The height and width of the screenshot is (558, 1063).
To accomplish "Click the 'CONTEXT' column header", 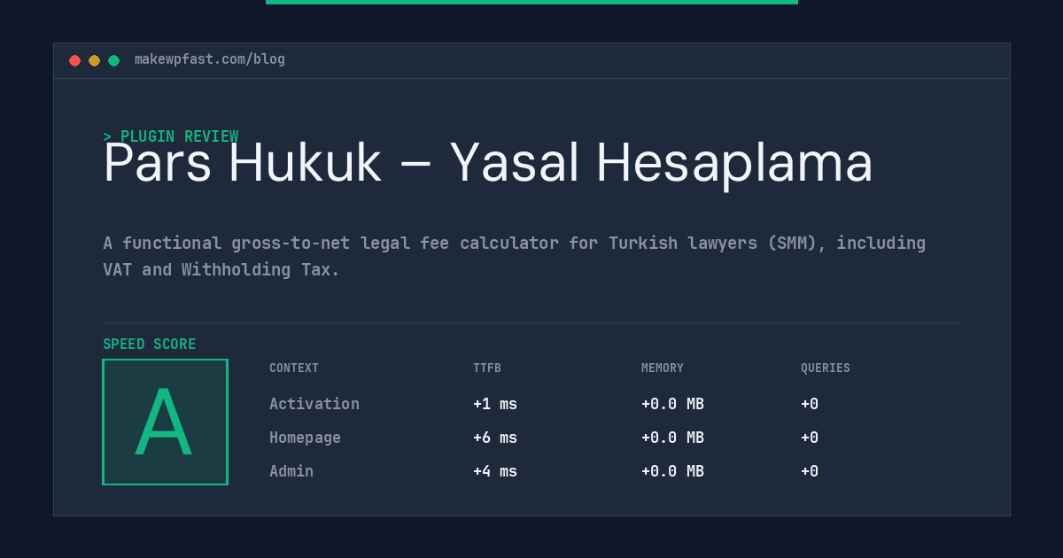I will point(294,368).
